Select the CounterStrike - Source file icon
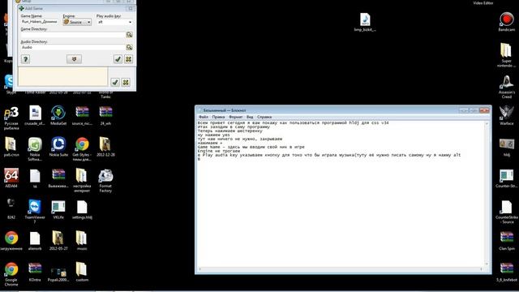Screen dimensions: 519x292 [506, 212]
